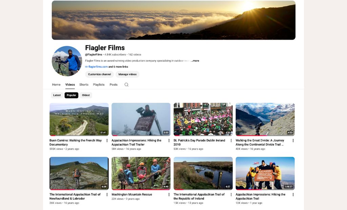Select the Popular sort filter

click(x=71, y=95)
